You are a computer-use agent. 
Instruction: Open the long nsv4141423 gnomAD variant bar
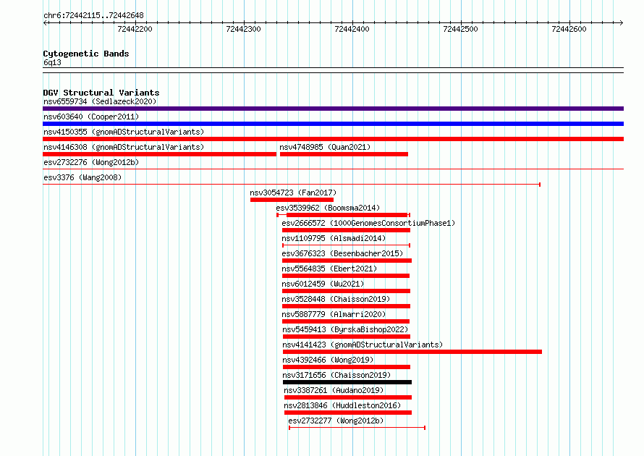click(x=412, y=352)
